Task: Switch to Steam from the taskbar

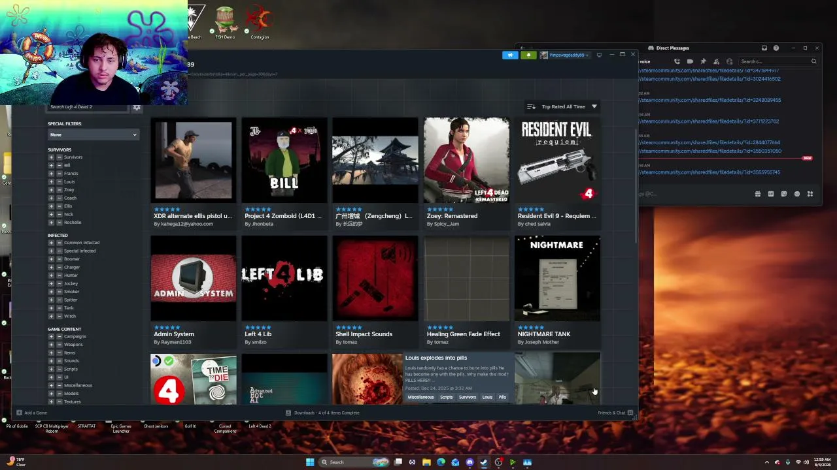Action: click(484, 462)
